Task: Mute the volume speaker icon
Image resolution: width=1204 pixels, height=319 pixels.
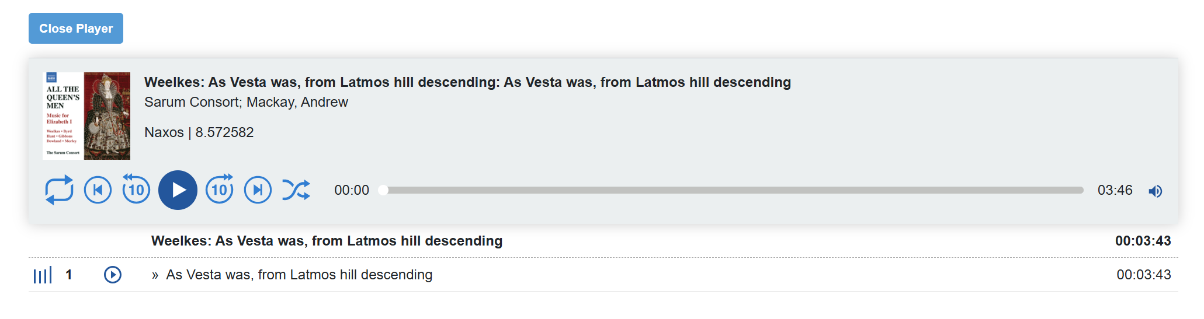Action: 1155,191
